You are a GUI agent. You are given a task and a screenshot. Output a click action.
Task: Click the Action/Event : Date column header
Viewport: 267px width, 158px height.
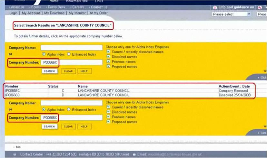click(234, 86)
